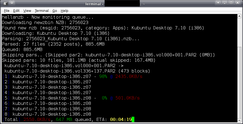Viewport: 243px width, 124px height.
Task: Open the Go menu
Action: click(55, 11)
